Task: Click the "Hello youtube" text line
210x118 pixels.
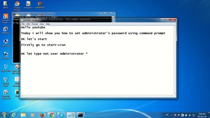Action: (33, 28)
